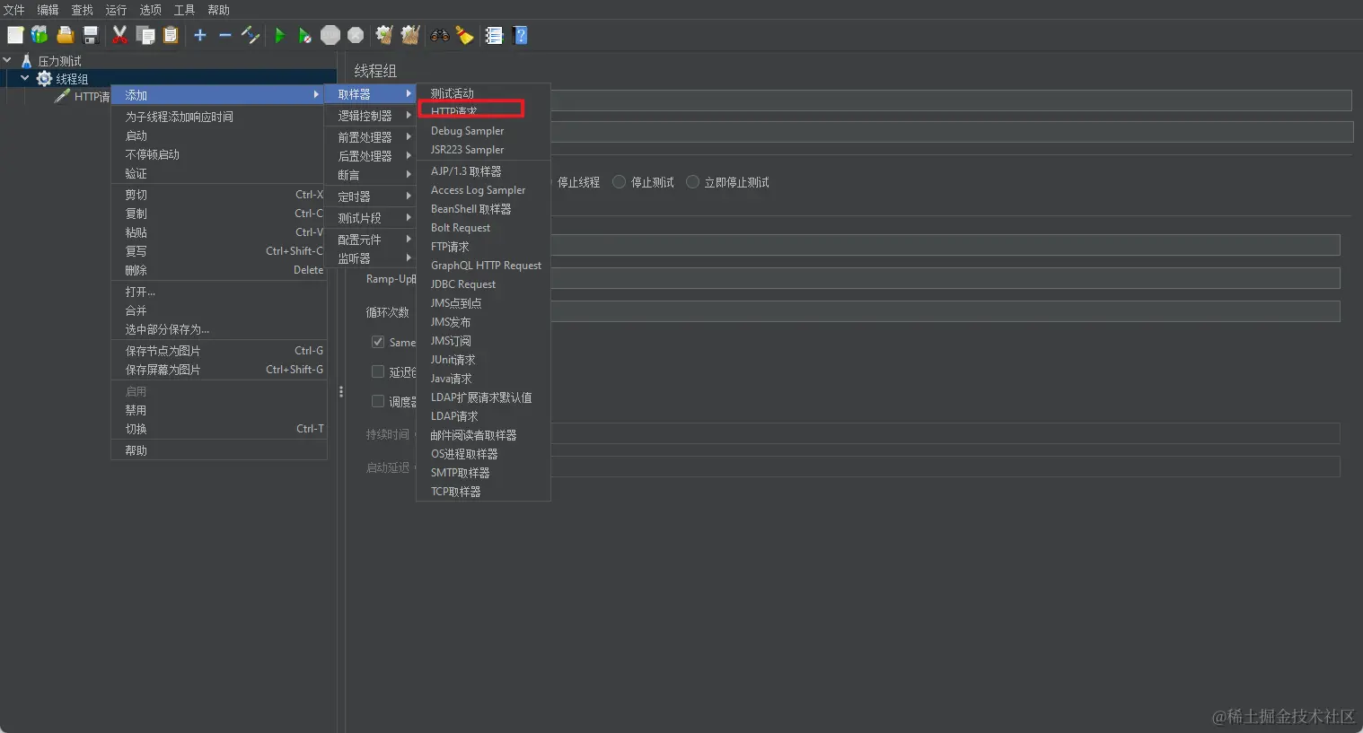Enable the 调度器 checkbox
1363x733 pixels.
click(x=378, y=401)
